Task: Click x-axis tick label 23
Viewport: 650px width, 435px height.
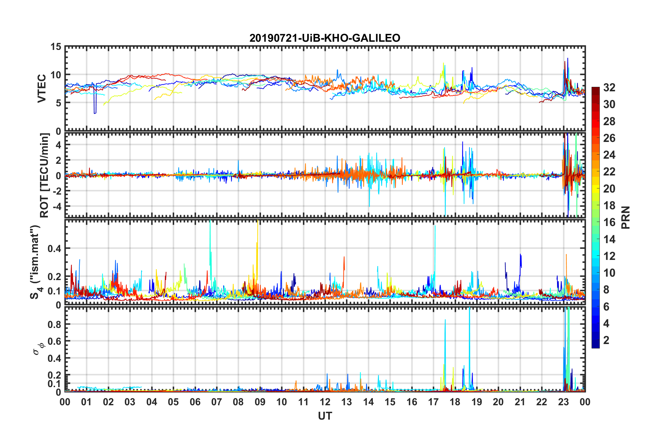Action: click(x=563, y=402)
